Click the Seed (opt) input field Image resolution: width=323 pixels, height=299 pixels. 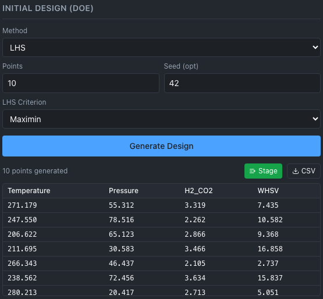242,83
